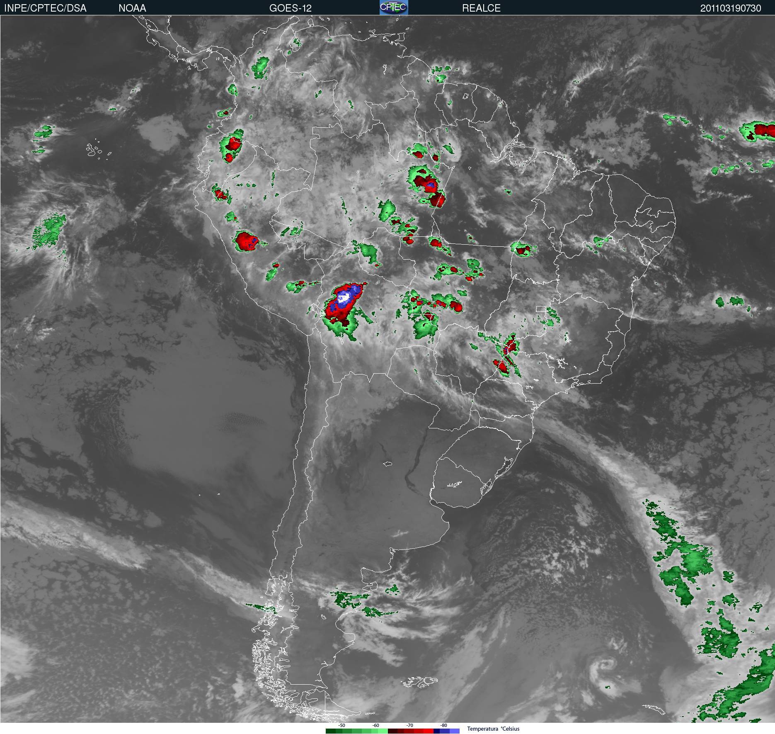Click the GOES-12 satellite label
Screen dimensions: 775x734
(291, 8)
